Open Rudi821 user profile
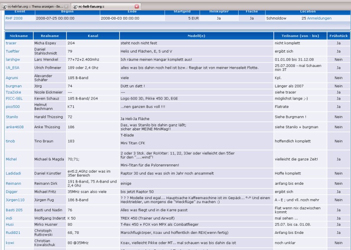Image resolution: width=351 pixels, height=250 pixels. coord(13,233)
